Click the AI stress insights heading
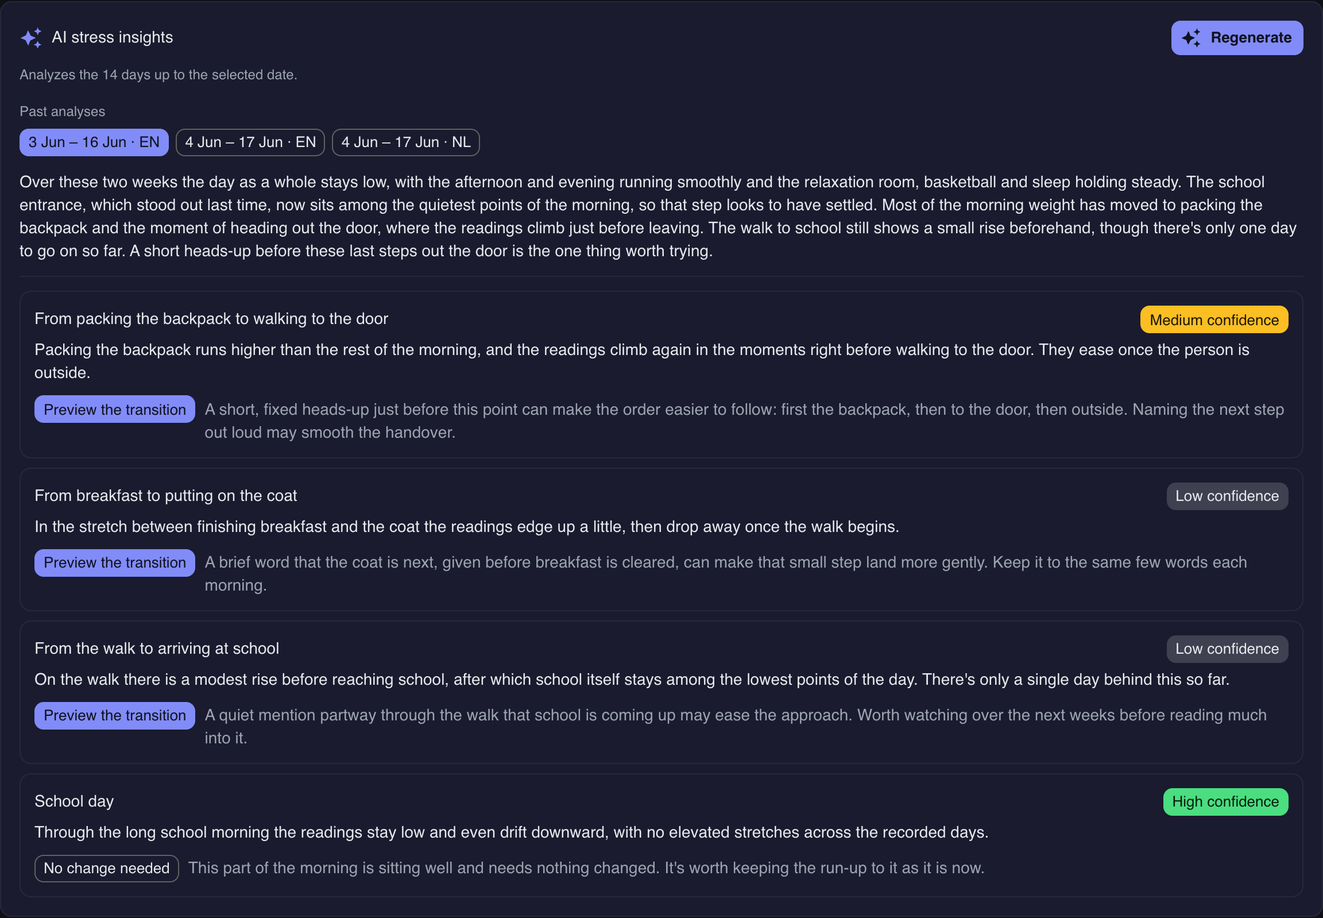 [112, 37]
